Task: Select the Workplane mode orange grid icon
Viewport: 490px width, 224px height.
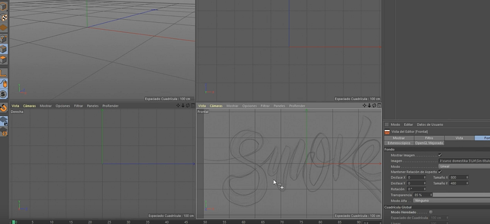Action: coord(4,27)
